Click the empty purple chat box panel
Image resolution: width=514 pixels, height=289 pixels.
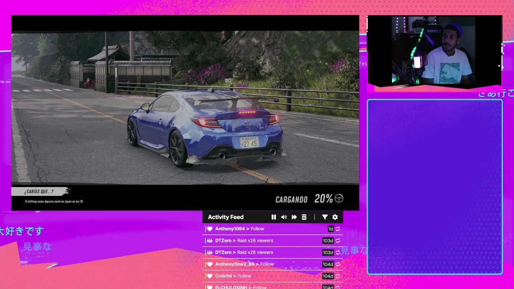pyautogui.click(x=435, y=187)
